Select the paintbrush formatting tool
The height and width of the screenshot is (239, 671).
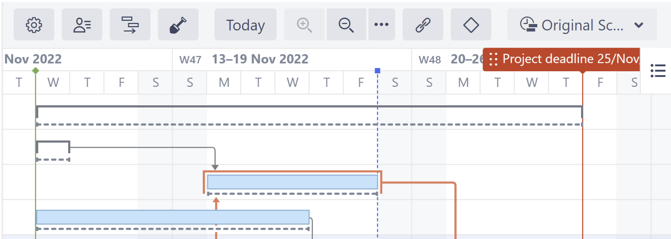tap(178, 25)
